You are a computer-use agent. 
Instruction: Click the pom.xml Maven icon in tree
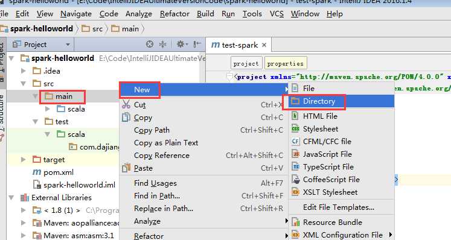coord(37,172)
